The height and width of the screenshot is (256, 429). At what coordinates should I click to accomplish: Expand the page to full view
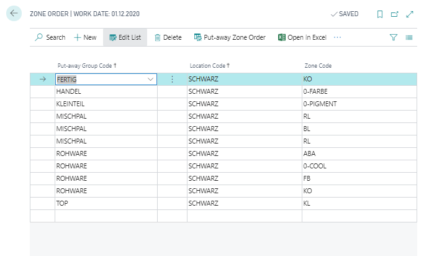[x=410, y=14]
